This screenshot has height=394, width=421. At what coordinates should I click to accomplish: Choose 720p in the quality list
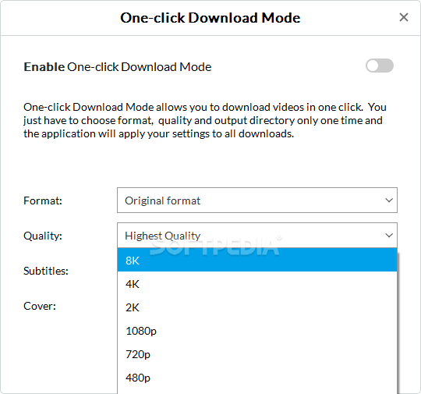click(257, 354)
